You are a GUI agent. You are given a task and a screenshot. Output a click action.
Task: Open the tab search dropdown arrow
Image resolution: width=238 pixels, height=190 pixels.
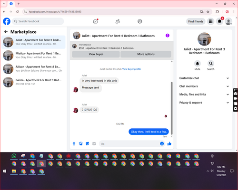[x=4, y=4]
